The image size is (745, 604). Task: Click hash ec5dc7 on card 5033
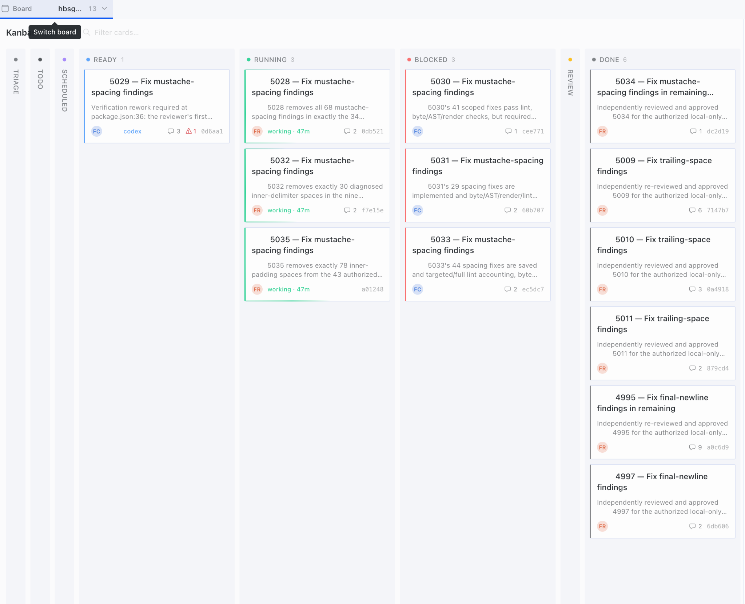tap(533, 289)
